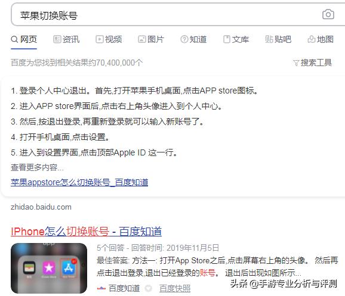
Task: Click the 百度知道 source link
Action: click(124, 288)
